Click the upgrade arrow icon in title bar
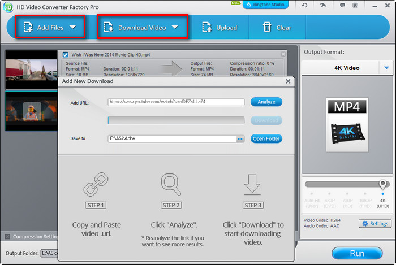 point(323,5)
